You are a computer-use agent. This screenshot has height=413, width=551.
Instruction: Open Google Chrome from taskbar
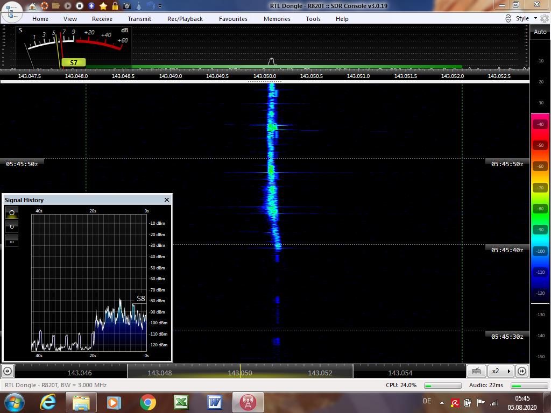coord(147,402)
